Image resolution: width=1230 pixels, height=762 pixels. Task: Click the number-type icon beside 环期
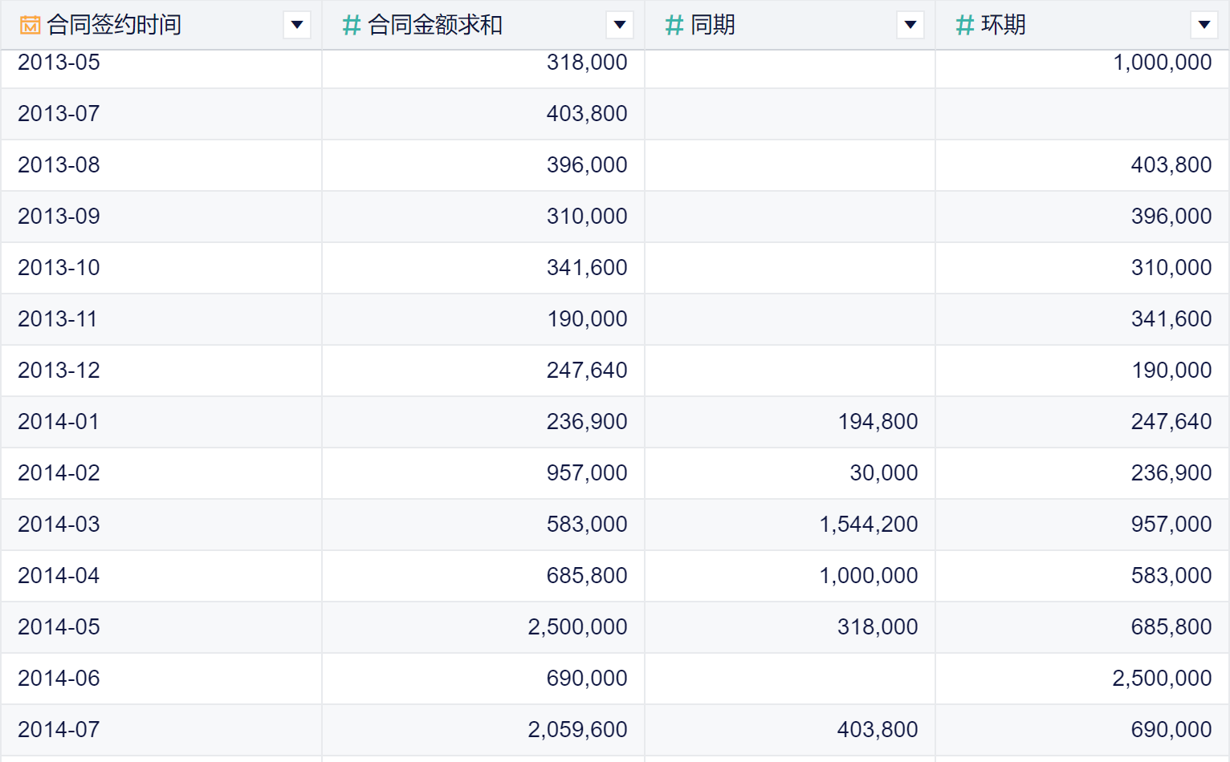point(964,26)
